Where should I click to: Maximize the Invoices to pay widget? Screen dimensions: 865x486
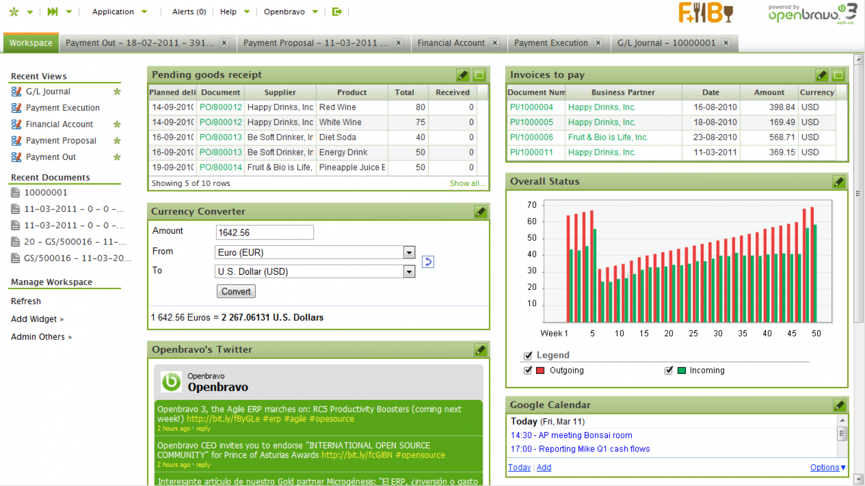pos(837,74)
